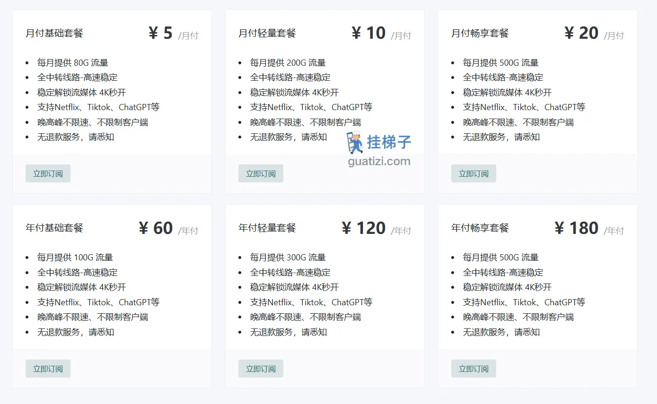Viewport: 657px width, 404px height.
Task: Select the 年付基础套餐 plan title
Action: (54, 228)
